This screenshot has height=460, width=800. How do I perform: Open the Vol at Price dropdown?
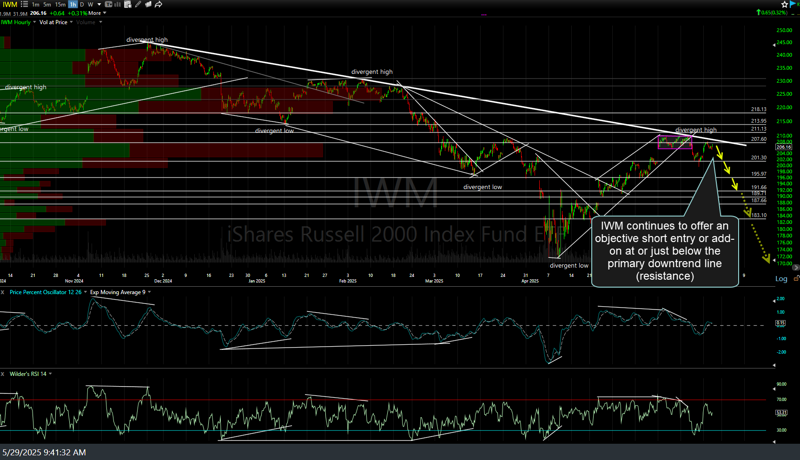(71, 22)
